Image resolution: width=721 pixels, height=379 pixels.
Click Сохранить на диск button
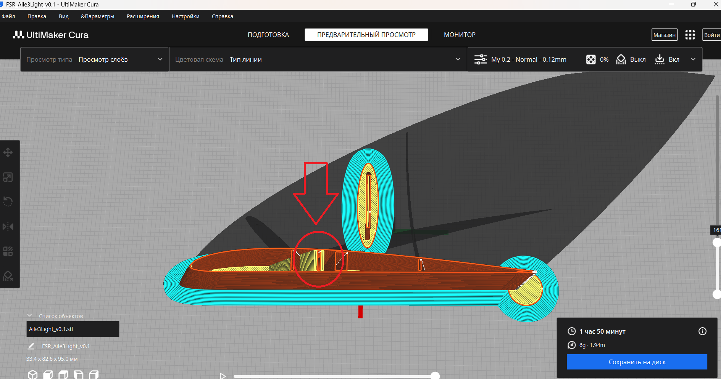coord(637,362)
